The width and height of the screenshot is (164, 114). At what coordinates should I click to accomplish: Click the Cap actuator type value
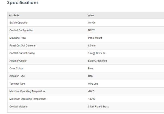pos(90,76)
